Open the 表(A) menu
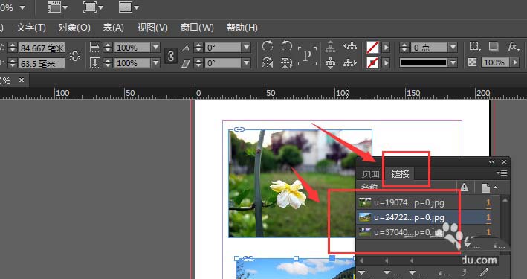The width and height of the screenshot is (527, 279). (x=114, y=28)
